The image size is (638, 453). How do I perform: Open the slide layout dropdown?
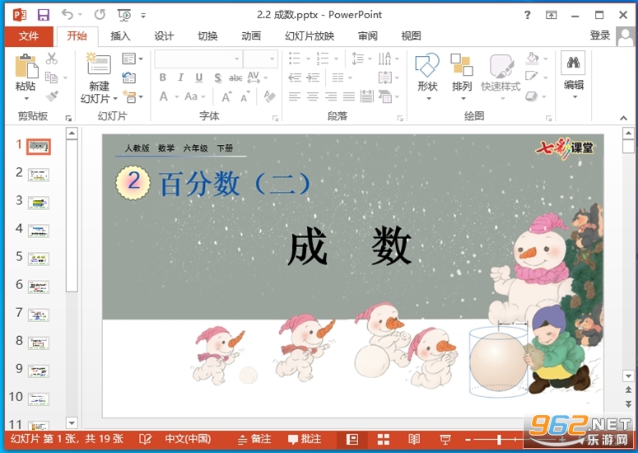(x=133, y=58)
